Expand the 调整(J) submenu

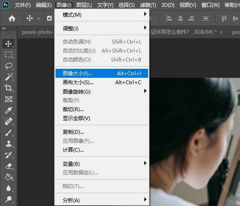coord(102,28)
